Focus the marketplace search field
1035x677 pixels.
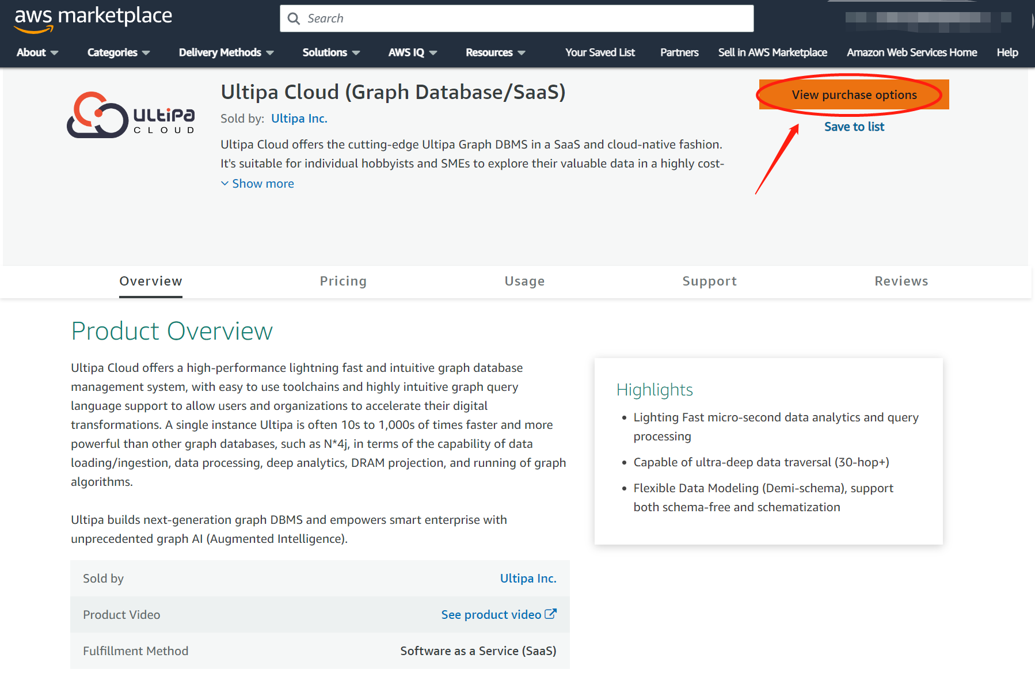coord(516,18)
